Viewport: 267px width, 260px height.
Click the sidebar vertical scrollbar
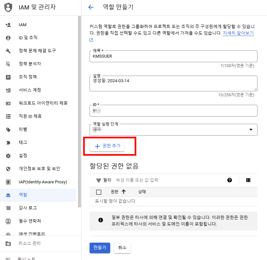click(x=79, y=112)
